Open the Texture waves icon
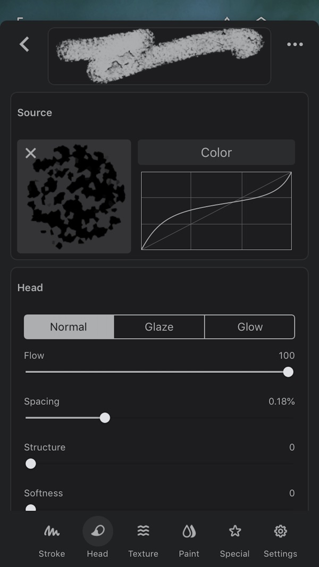 point(143,531)
